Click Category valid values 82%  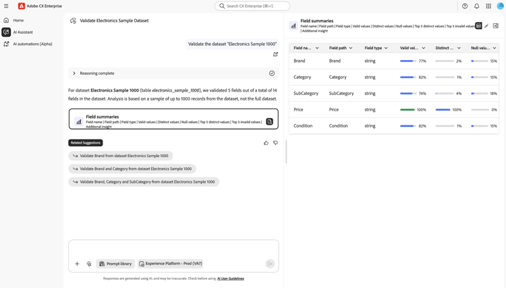pyautogui.click(x=422, y=78)
